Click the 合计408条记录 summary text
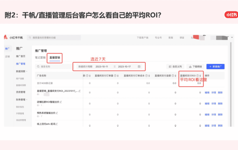Viewport: 238px width, 150px height. click(45, 83)
